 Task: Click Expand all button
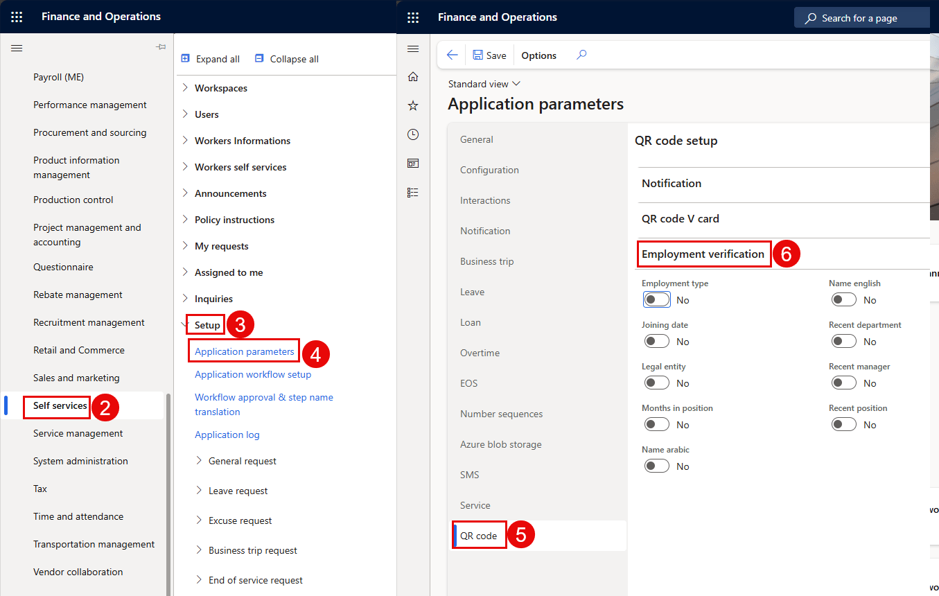pyautogui.click(x=210, y=59)
